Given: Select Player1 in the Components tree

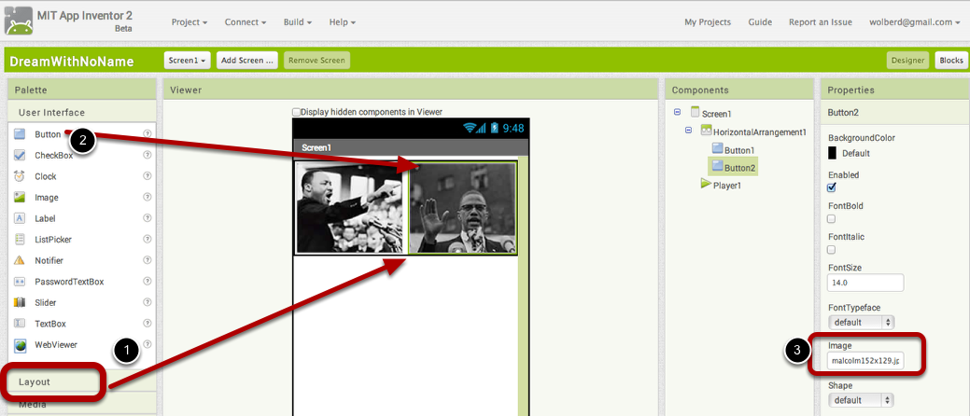Looking at the screenshot, I should (x=727, y=185).
